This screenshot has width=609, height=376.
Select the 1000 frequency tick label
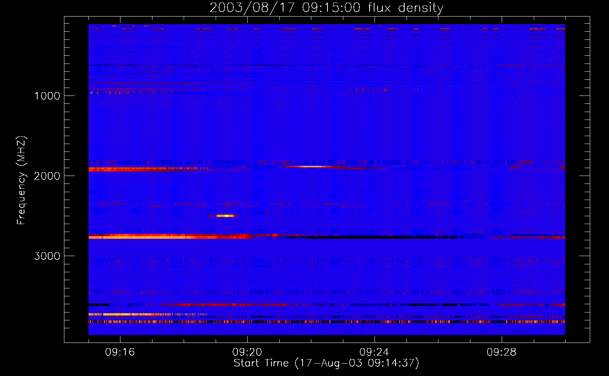pos(47,96)
